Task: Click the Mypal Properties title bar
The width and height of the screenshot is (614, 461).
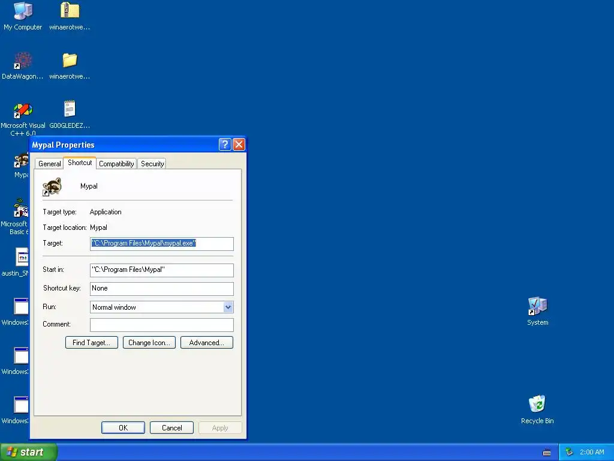Action: (124, 145)
